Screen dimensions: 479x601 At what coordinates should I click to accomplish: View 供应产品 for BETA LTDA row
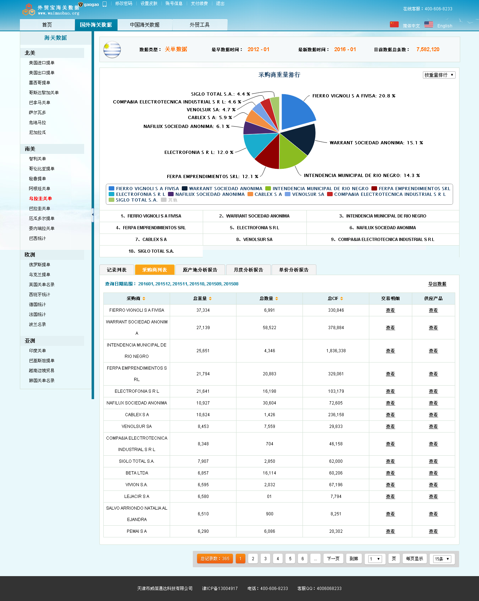click(433, 473)
